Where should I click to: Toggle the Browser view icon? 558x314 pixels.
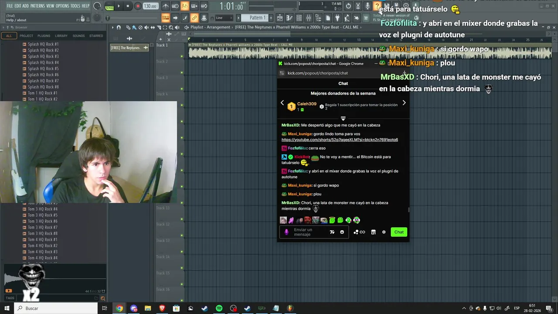[x=318, y=18]
